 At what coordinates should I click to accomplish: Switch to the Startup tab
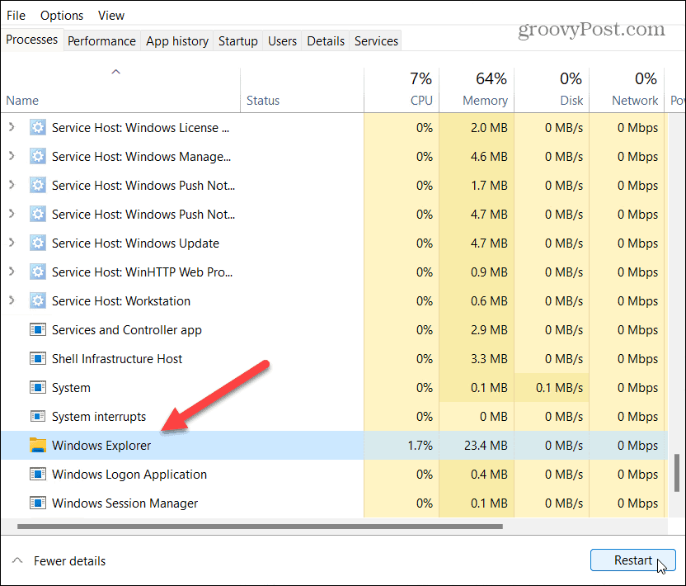coord(238,40)
